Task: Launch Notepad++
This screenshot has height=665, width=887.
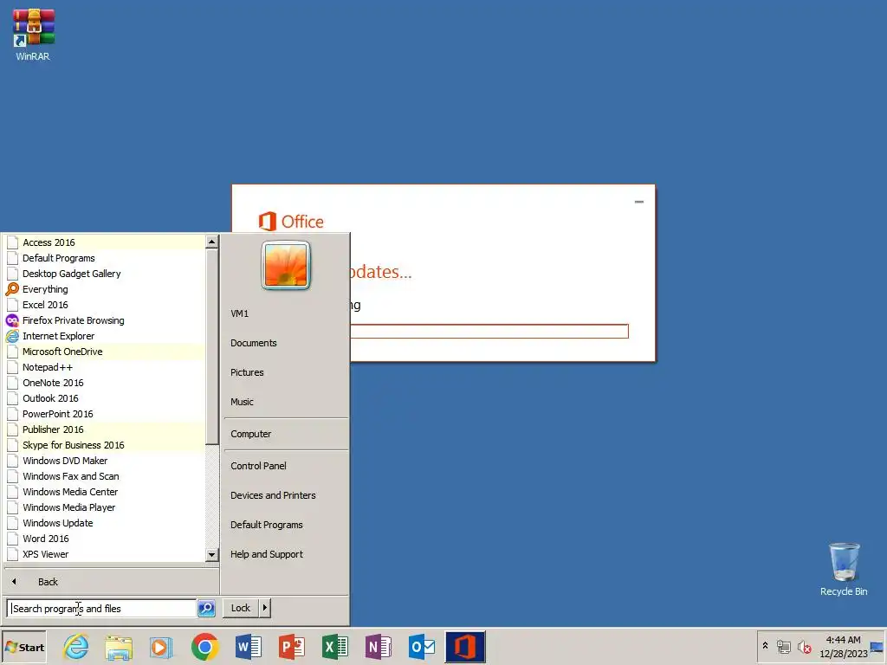Action: coord(105,367)
